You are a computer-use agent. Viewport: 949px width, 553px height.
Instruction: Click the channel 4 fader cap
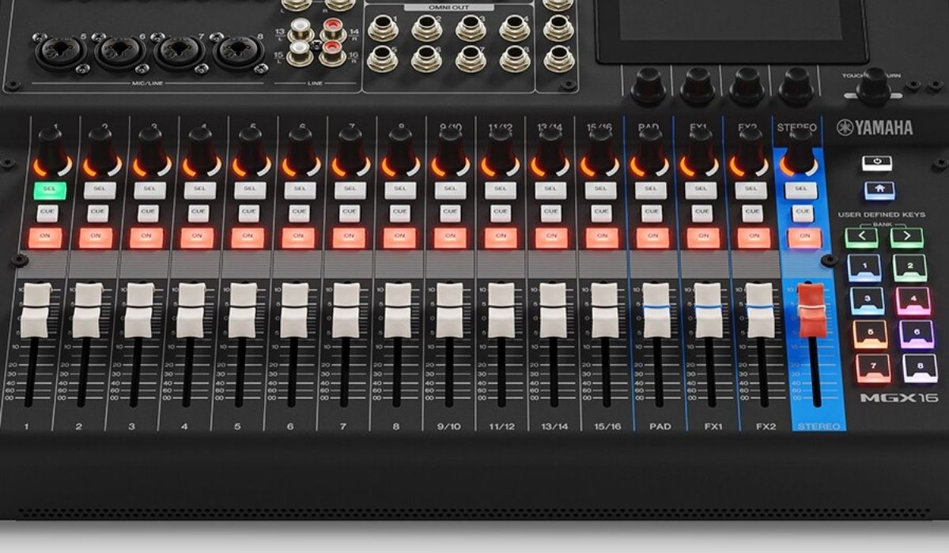coord(191,310)
